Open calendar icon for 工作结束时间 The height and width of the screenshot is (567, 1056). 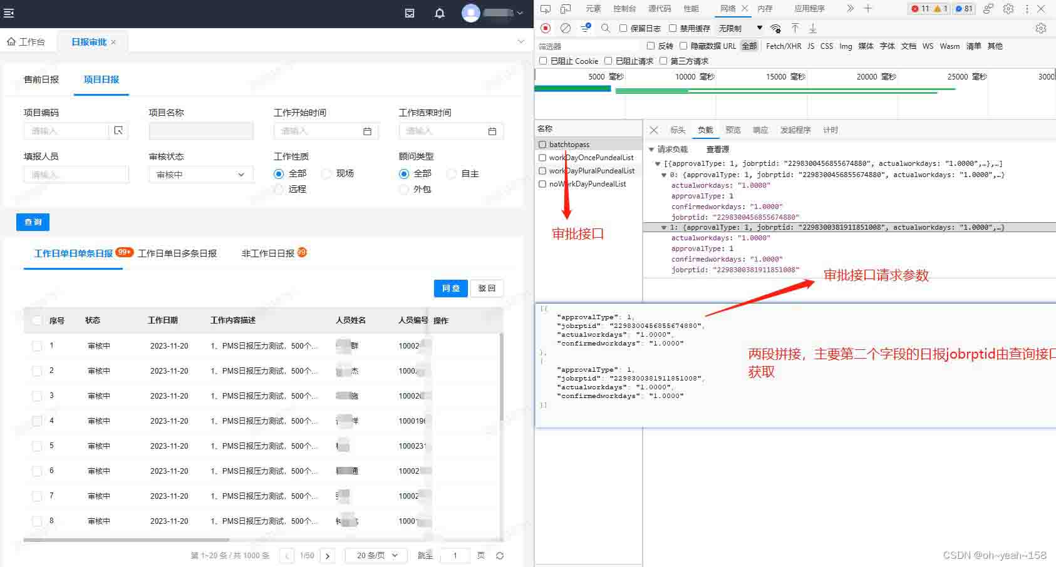tap(492, 131)
